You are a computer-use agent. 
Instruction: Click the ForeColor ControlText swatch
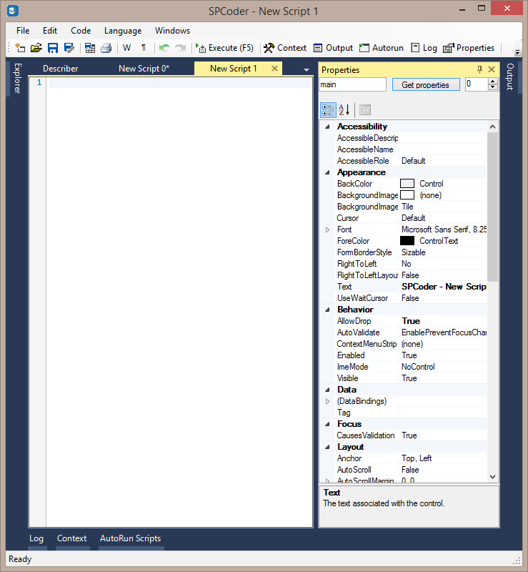click(407, 241)
